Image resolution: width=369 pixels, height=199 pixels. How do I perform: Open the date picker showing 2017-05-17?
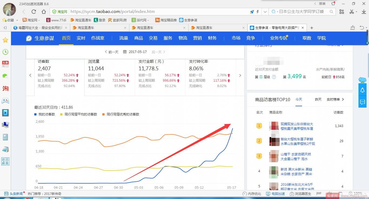pos(135,52)
